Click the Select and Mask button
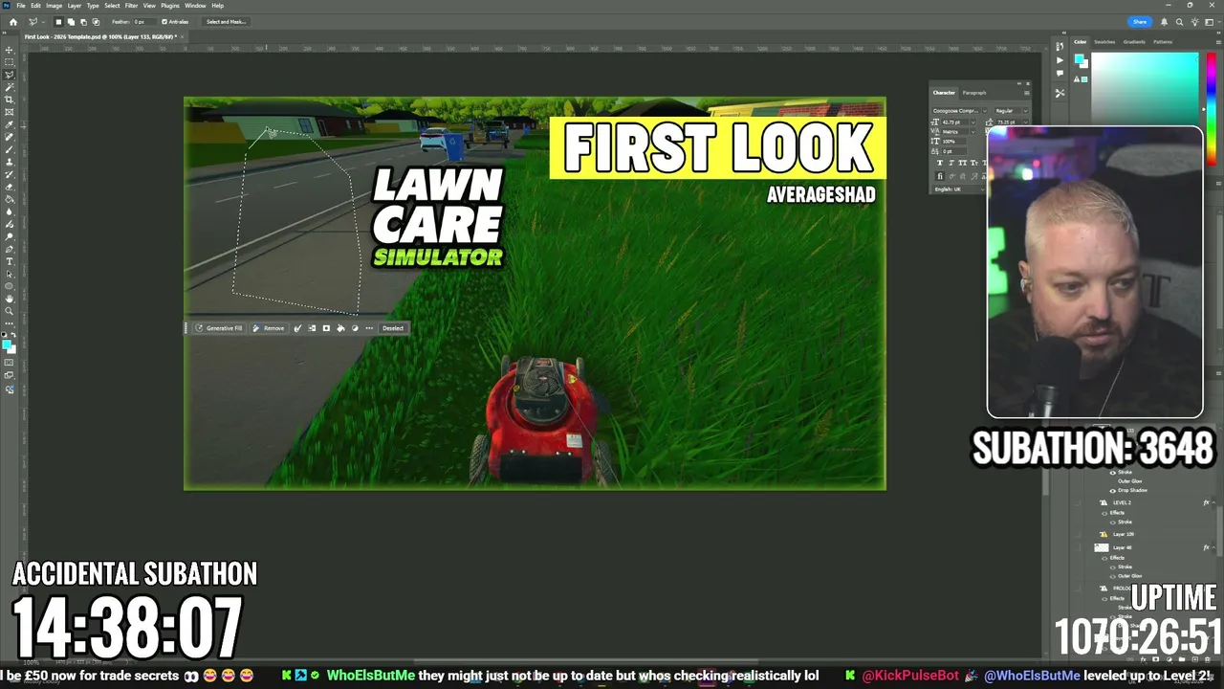This screenshot has width=1224, height=689. click(x=226, y=21)
